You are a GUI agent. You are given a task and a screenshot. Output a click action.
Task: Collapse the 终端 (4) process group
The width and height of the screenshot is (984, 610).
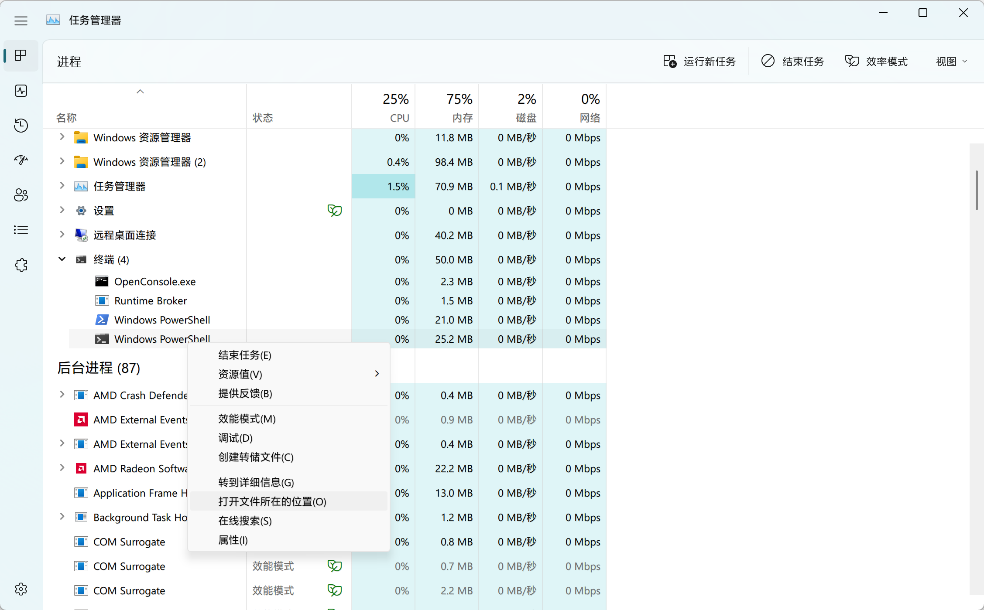pyautogui.click(x=62, y=259)
